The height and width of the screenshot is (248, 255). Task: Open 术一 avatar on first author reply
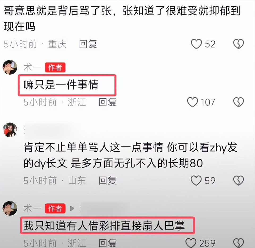click(10, 67)
